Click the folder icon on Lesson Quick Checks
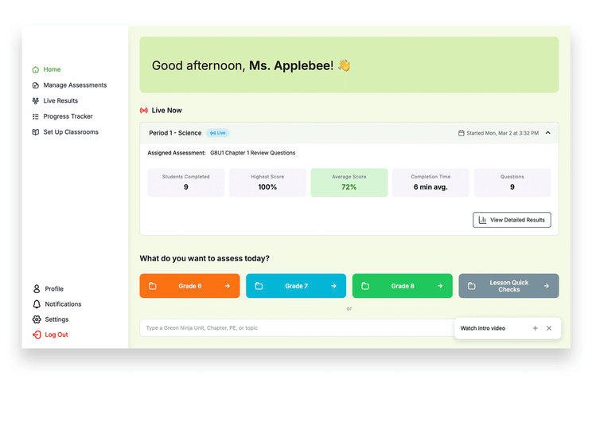The width and height of the screenshot is (592, 423). (472, 286)
